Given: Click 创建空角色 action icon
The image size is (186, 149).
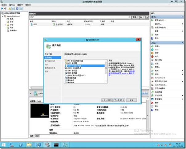Looking at the screenshot, I should coord(152,27).
